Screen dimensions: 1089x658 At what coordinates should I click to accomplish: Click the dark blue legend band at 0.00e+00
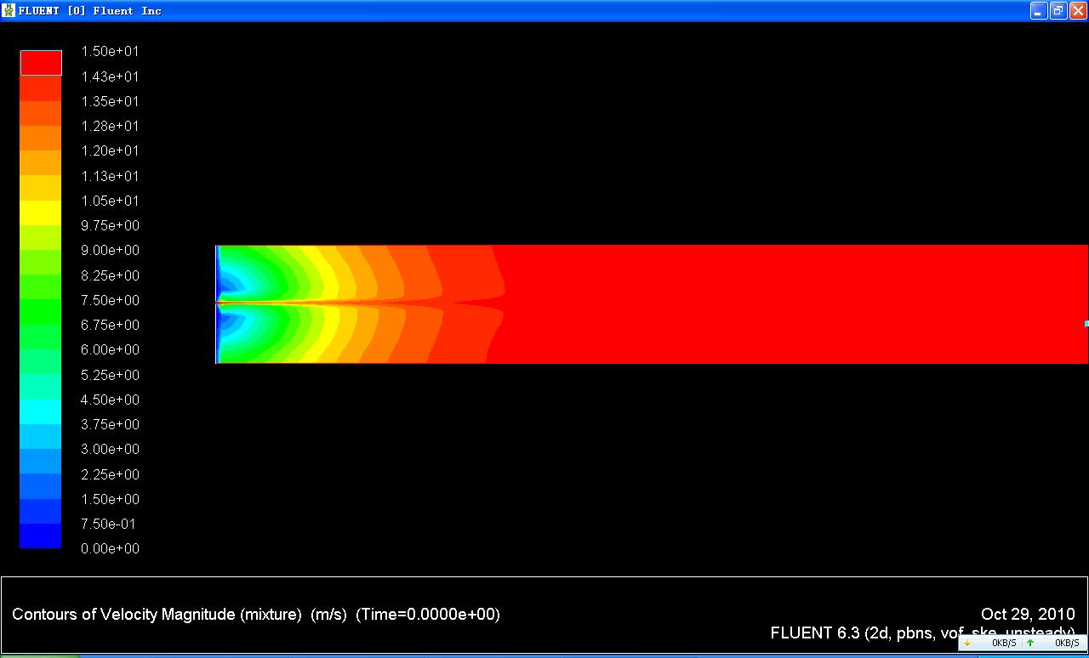(41, 536)
